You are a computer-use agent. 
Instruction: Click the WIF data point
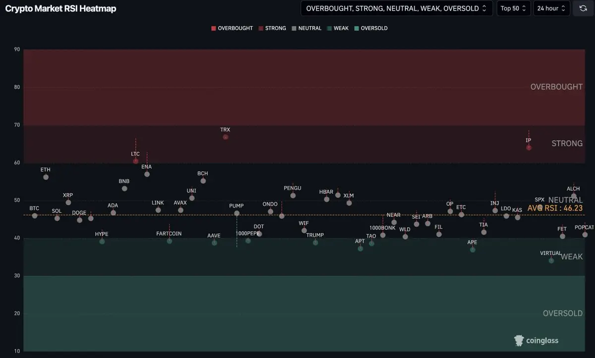304,231
